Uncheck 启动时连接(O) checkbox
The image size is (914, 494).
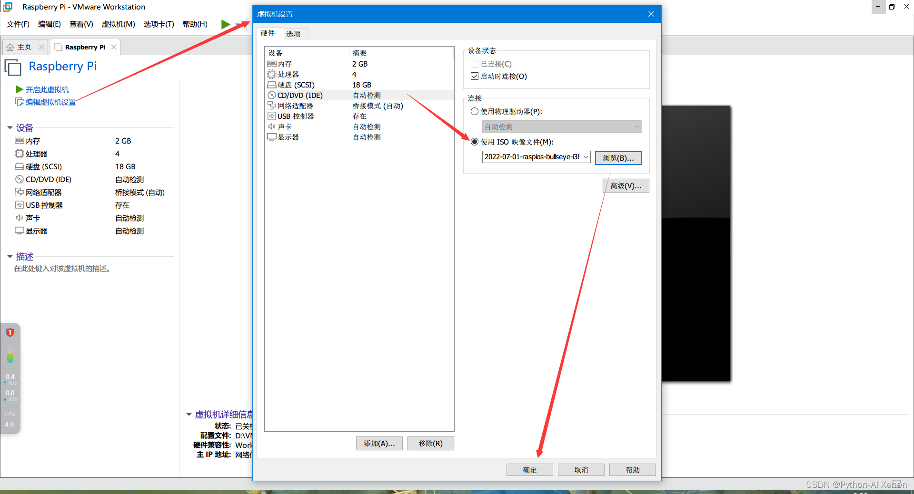click(474, 76)
